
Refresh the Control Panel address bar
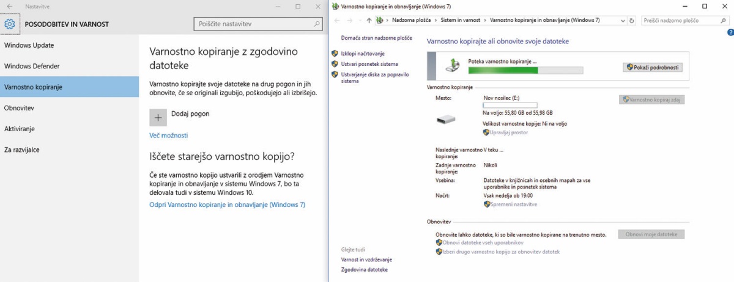click(x=632, y=20)
